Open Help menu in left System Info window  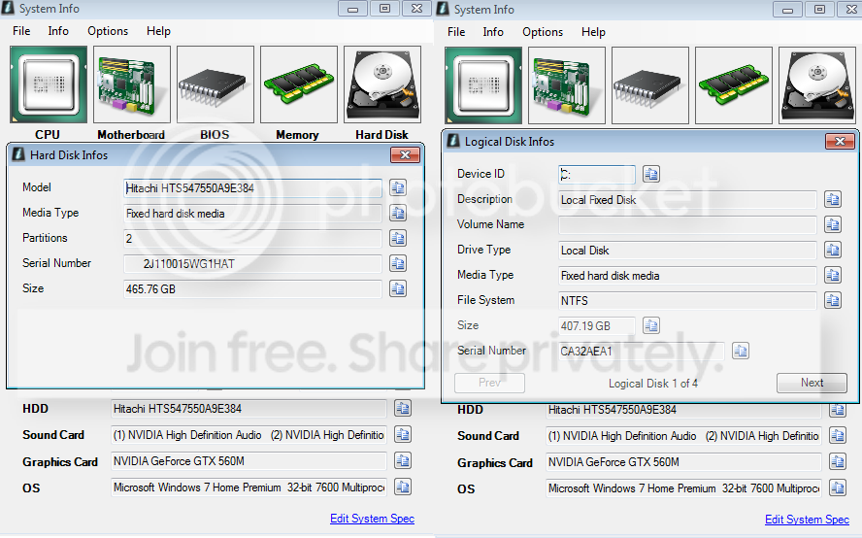click(158, 31)
